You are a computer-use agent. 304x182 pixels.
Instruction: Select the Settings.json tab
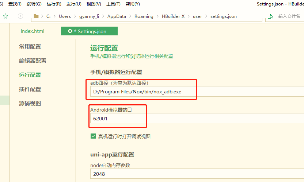(90, 31)
